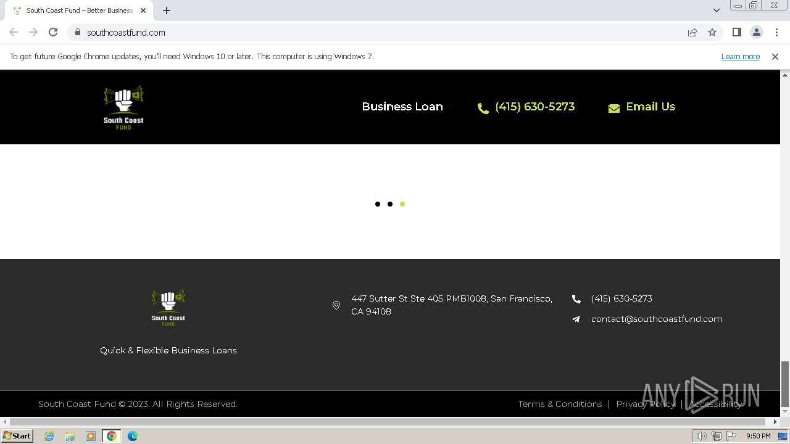Viewport: 790px width, 444px height.
Task: Click the white phone icon in footer
Action: [576, 299]
